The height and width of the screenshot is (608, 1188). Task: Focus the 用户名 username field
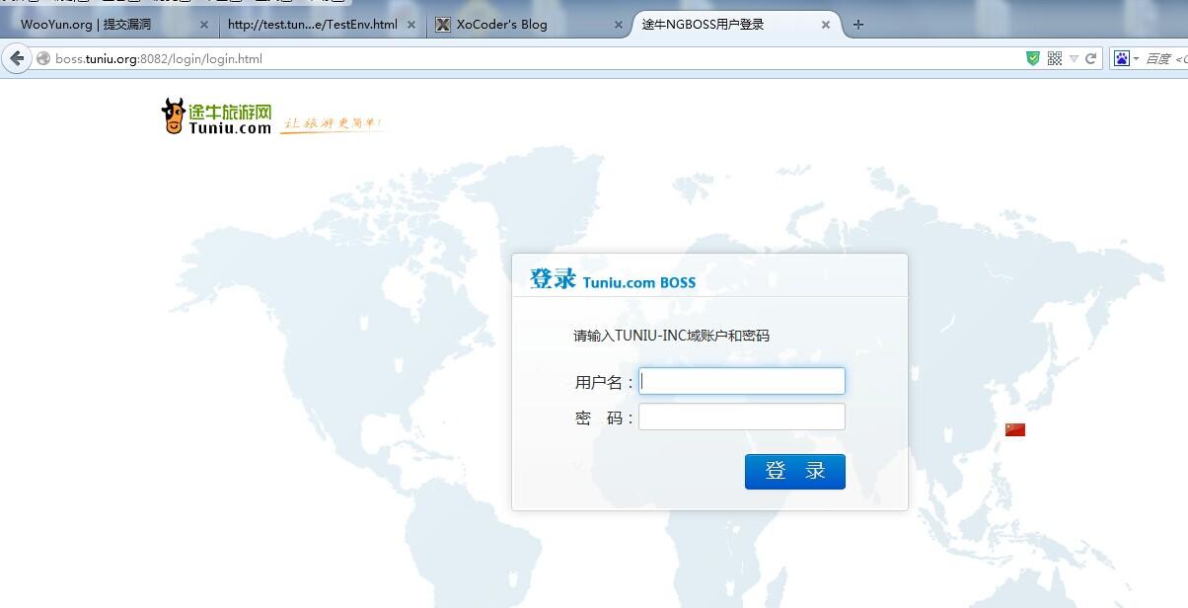pos(742,381)
